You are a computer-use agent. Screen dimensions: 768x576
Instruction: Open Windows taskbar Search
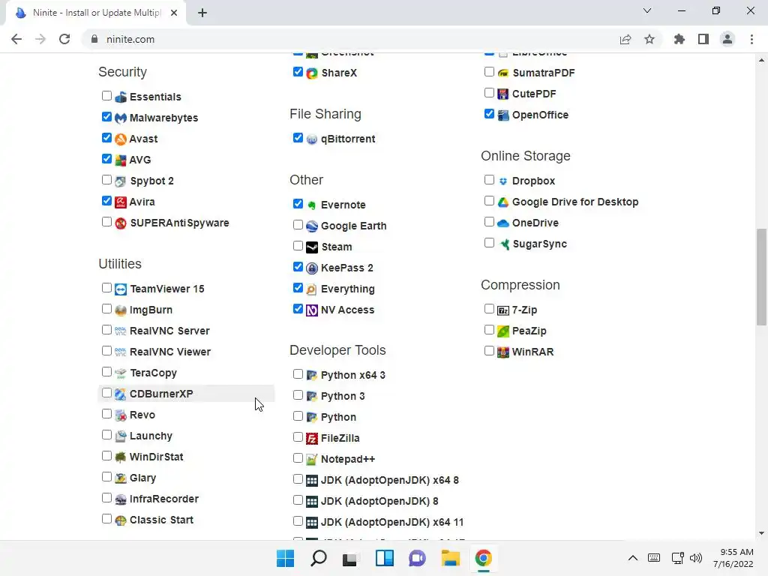(x=318, y=558)
